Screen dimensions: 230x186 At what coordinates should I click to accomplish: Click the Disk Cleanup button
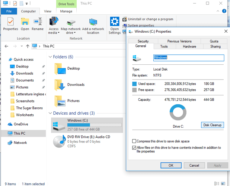tap(212, 125)
